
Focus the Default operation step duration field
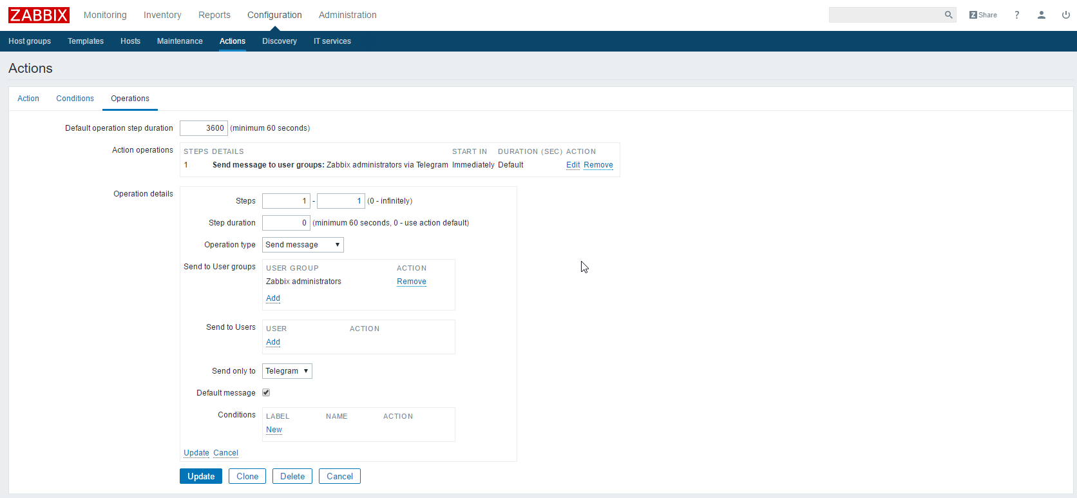click(204, 128)
